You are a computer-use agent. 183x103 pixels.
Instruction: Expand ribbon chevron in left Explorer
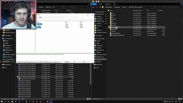point(88,4)
